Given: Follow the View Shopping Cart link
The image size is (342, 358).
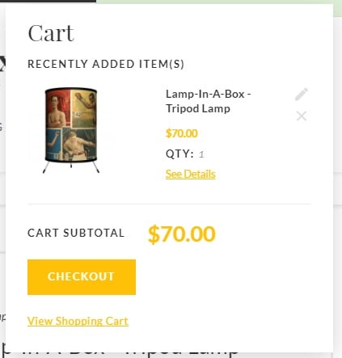Looking at the screenshot, I should pyautogui.click(x=78, y=321).
